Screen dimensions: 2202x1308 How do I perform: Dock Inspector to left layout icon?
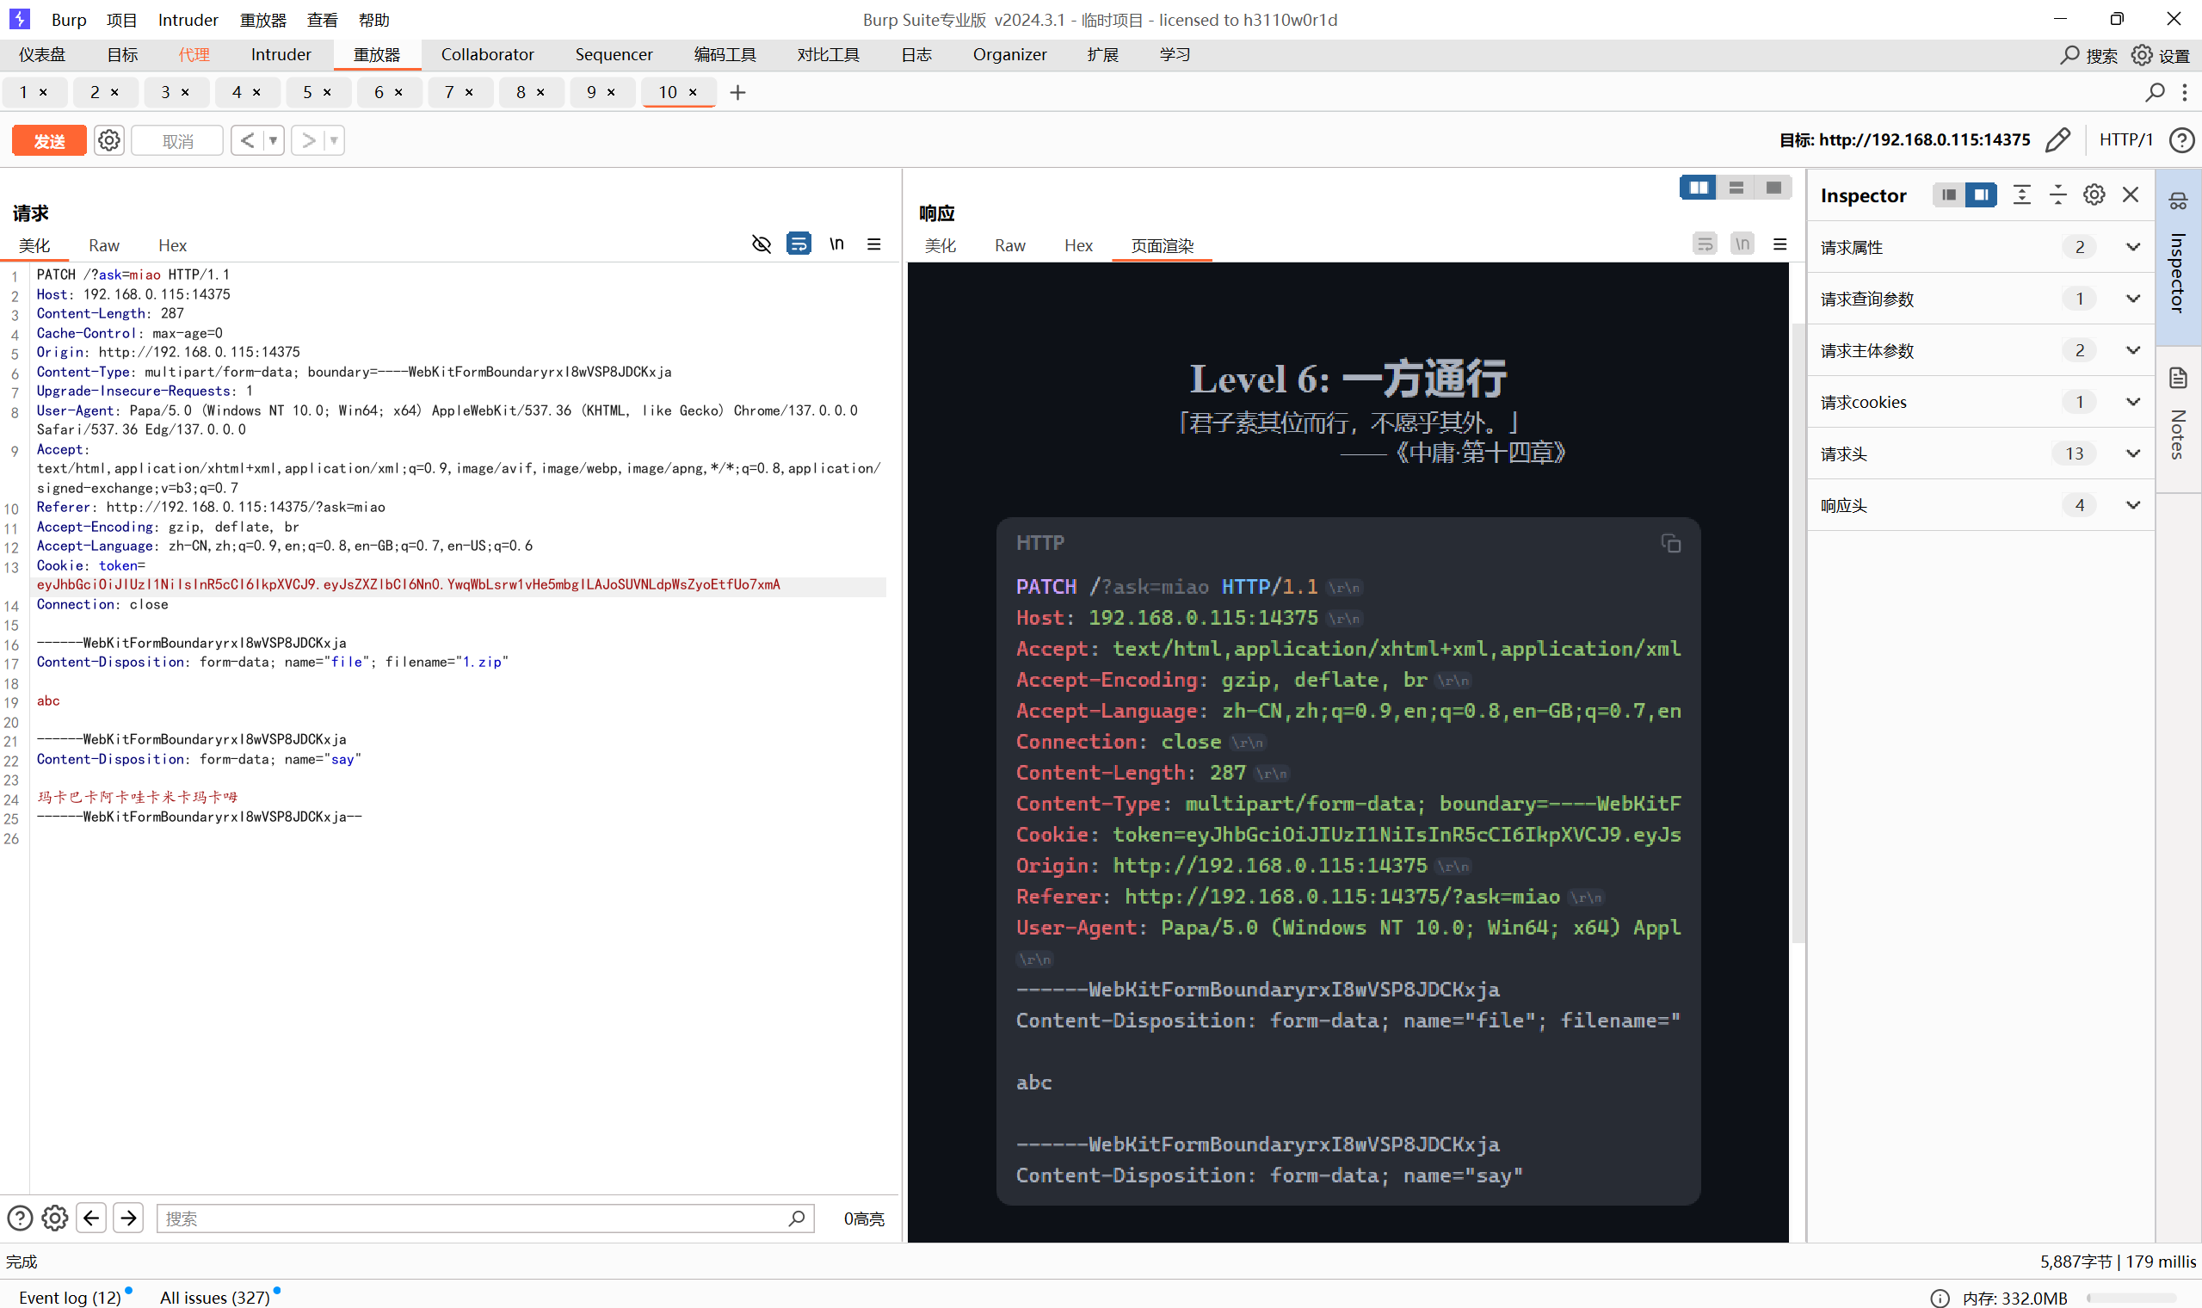(1948, 194)
